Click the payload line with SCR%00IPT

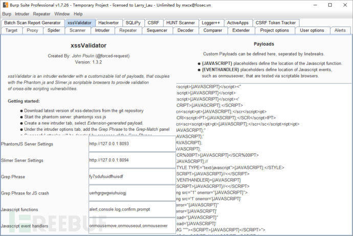217,155
